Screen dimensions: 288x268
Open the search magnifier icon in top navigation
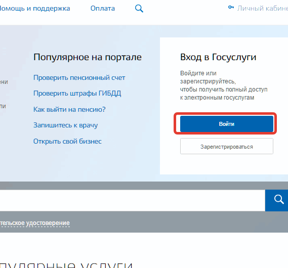coord(139,9)
